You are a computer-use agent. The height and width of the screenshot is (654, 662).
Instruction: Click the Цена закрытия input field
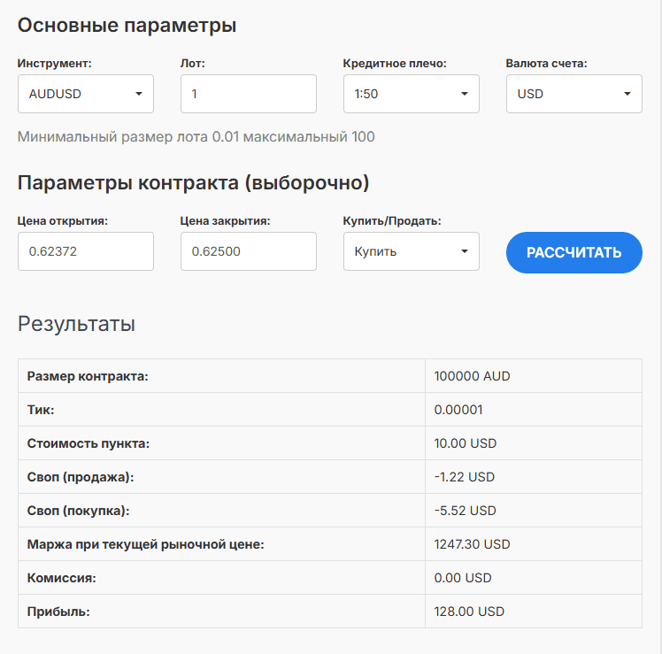[x=249, y=251]
